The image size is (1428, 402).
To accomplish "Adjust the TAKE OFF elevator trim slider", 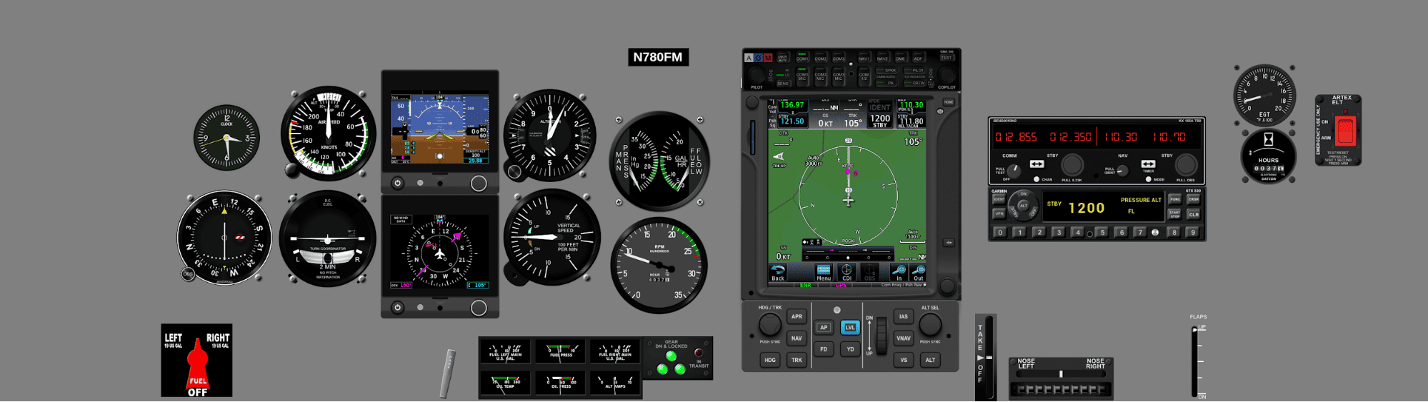I will click(989, 358).
